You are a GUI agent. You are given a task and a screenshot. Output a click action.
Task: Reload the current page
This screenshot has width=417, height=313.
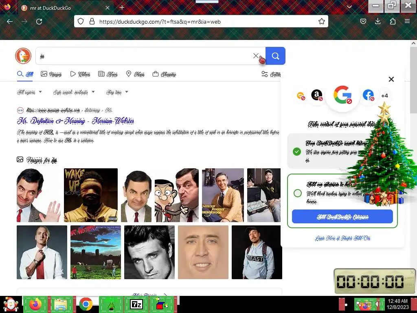point(39,22)
